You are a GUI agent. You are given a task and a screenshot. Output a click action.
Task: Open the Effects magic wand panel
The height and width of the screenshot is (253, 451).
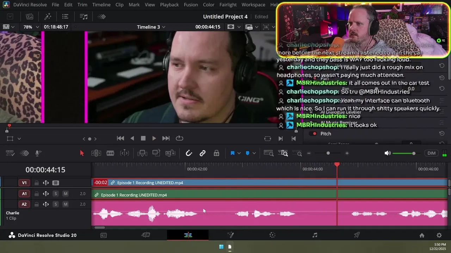click(x=48, y=17)
